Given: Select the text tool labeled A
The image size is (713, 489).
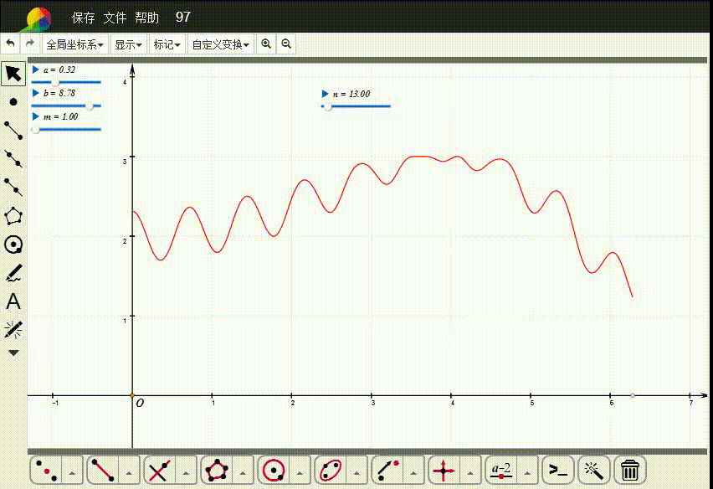Looking at the screenshot, I should click(x=13, y=301).
